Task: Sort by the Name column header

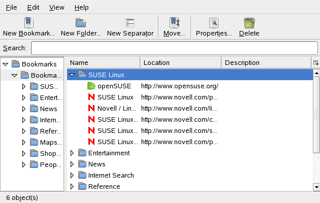Action: (x=103, y=63)
